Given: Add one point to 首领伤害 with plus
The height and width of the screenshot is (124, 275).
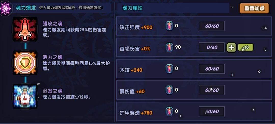Looking at the screenshot, I should 231,47.
